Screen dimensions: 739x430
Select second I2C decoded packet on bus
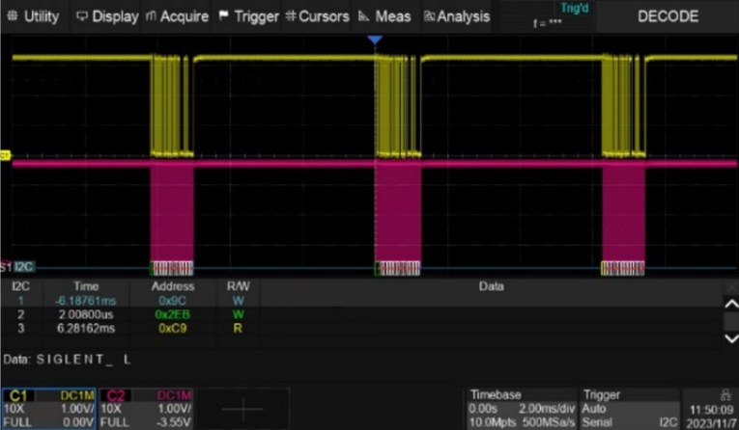[x=397, y=268]
